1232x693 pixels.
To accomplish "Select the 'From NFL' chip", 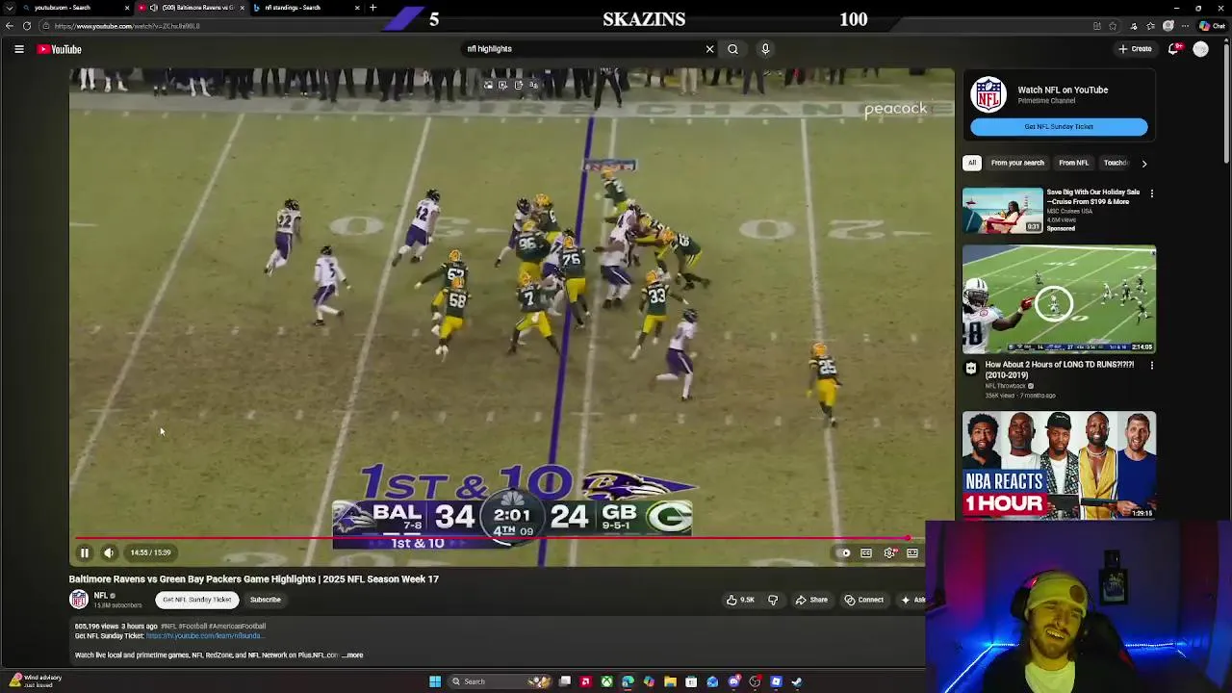I will [1073, 163].
